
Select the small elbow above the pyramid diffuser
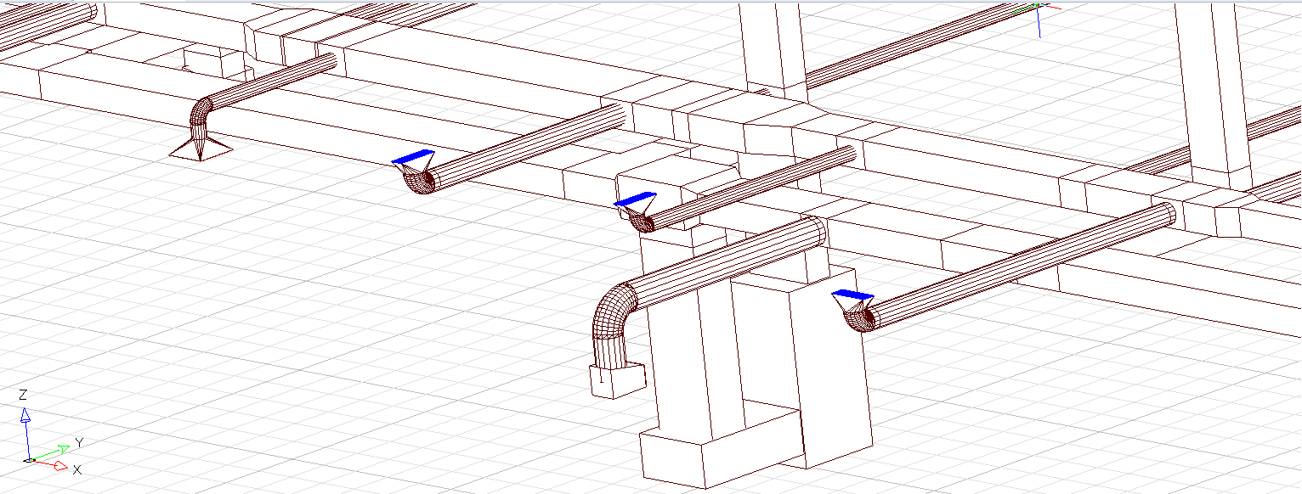click(x=201, y=113)
